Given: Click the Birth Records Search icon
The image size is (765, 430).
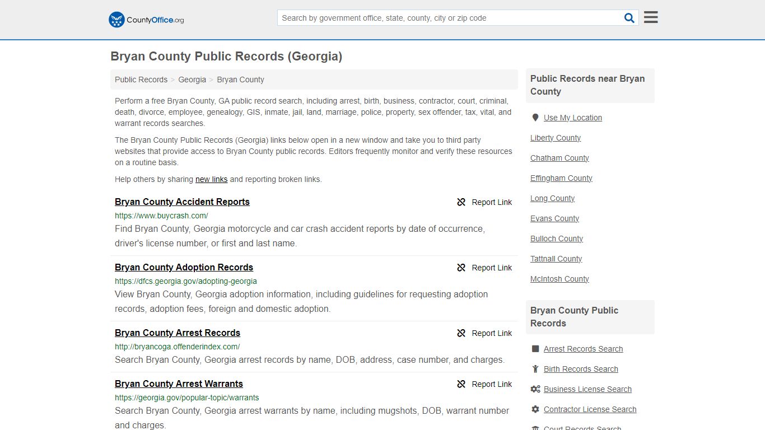Looking at the screenshot, I should click(535, 369).
